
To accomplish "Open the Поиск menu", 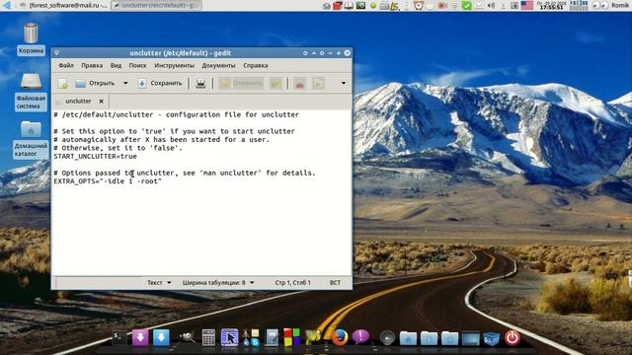I will (x=138, y=65).
